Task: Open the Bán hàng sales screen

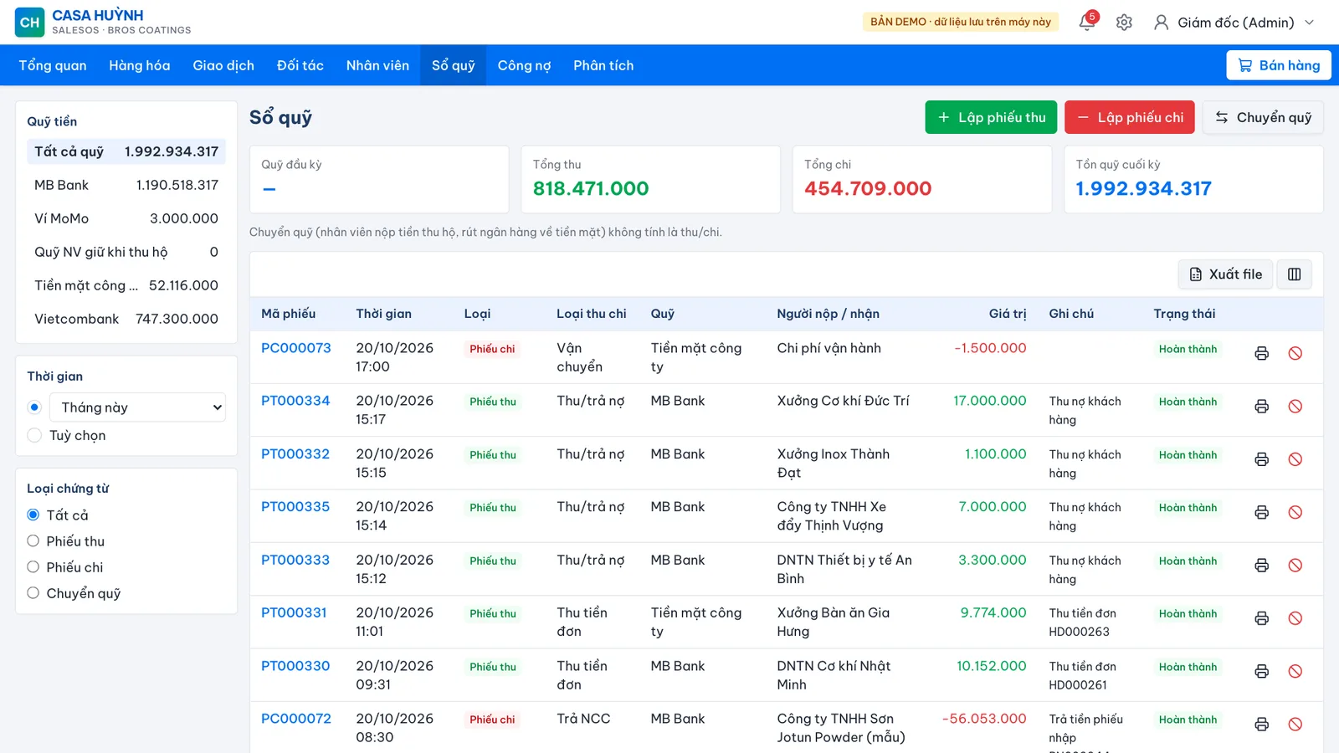Action: (x=1278, y=65)
